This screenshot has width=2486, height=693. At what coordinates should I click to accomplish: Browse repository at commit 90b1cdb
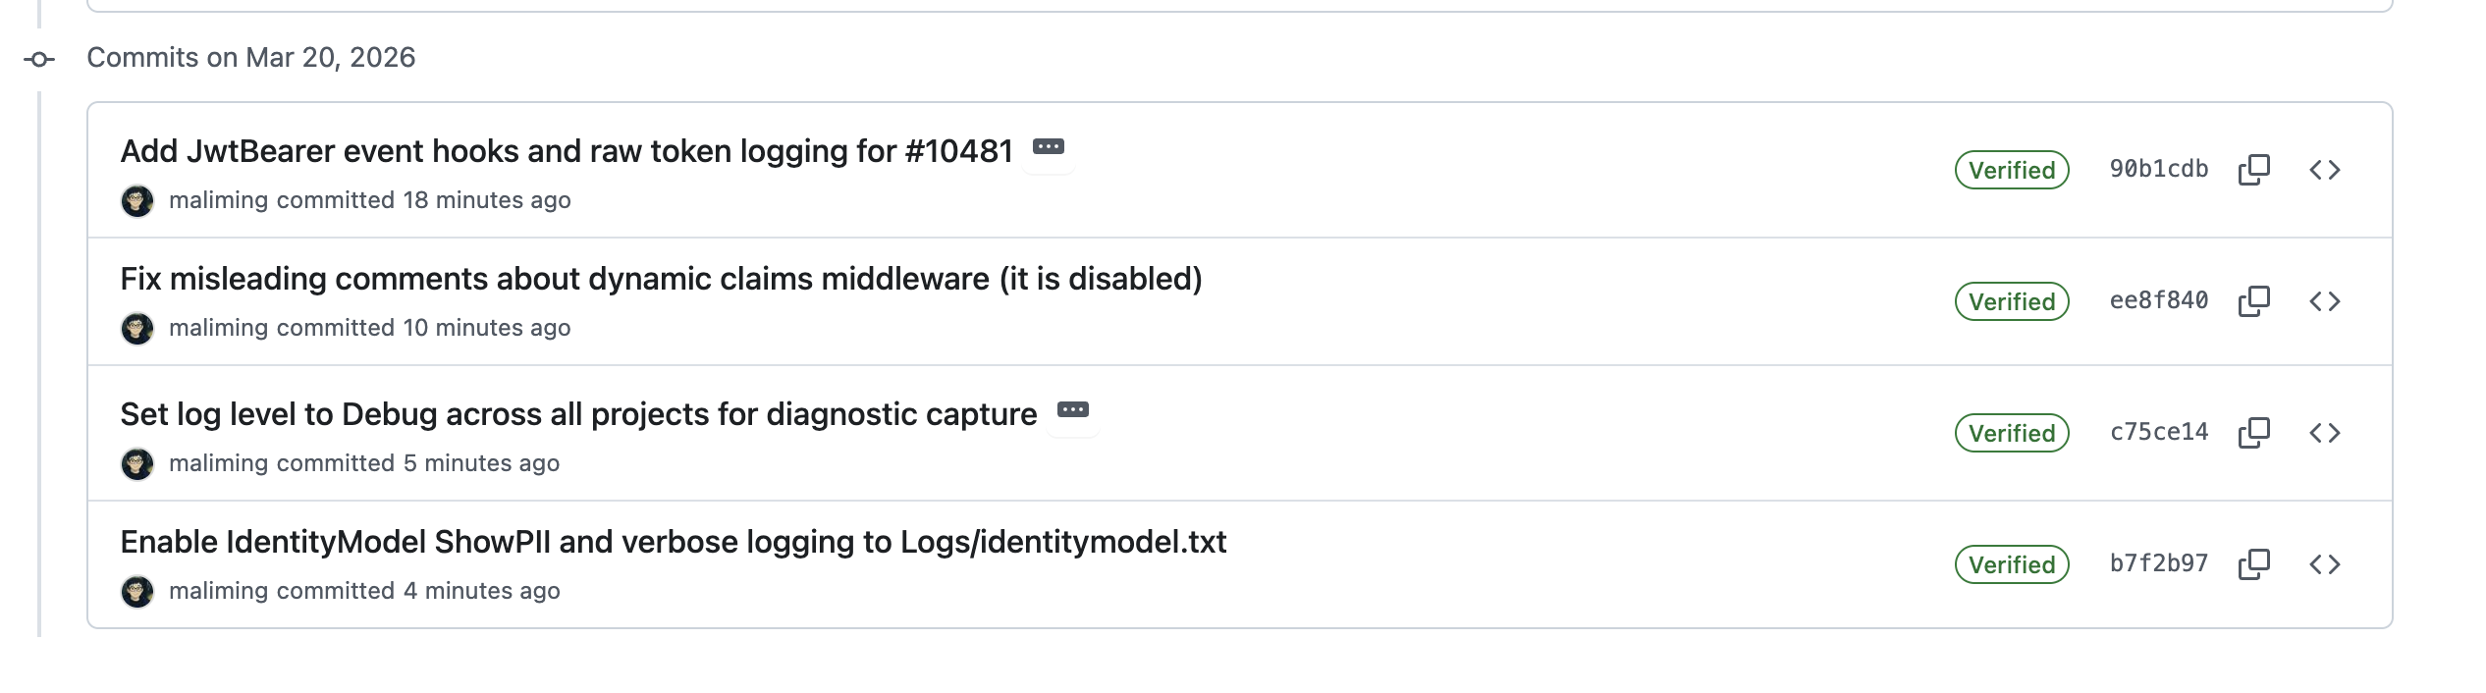2324,170
